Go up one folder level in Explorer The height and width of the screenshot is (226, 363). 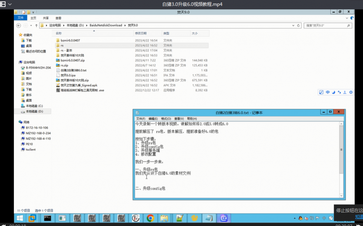(37, 26)
